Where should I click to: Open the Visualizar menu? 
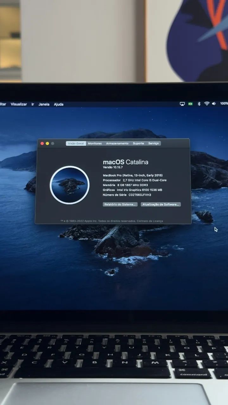point(19,104)
